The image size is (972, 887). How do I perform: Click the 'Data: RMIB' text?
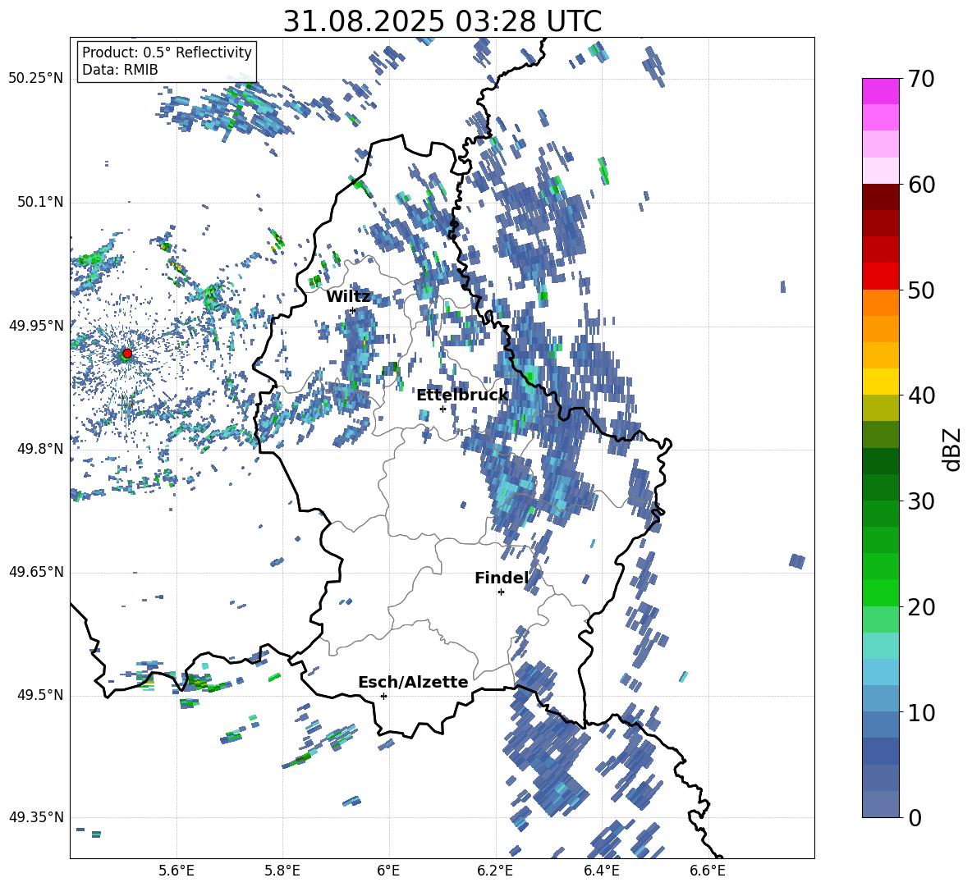pos(120,70)
